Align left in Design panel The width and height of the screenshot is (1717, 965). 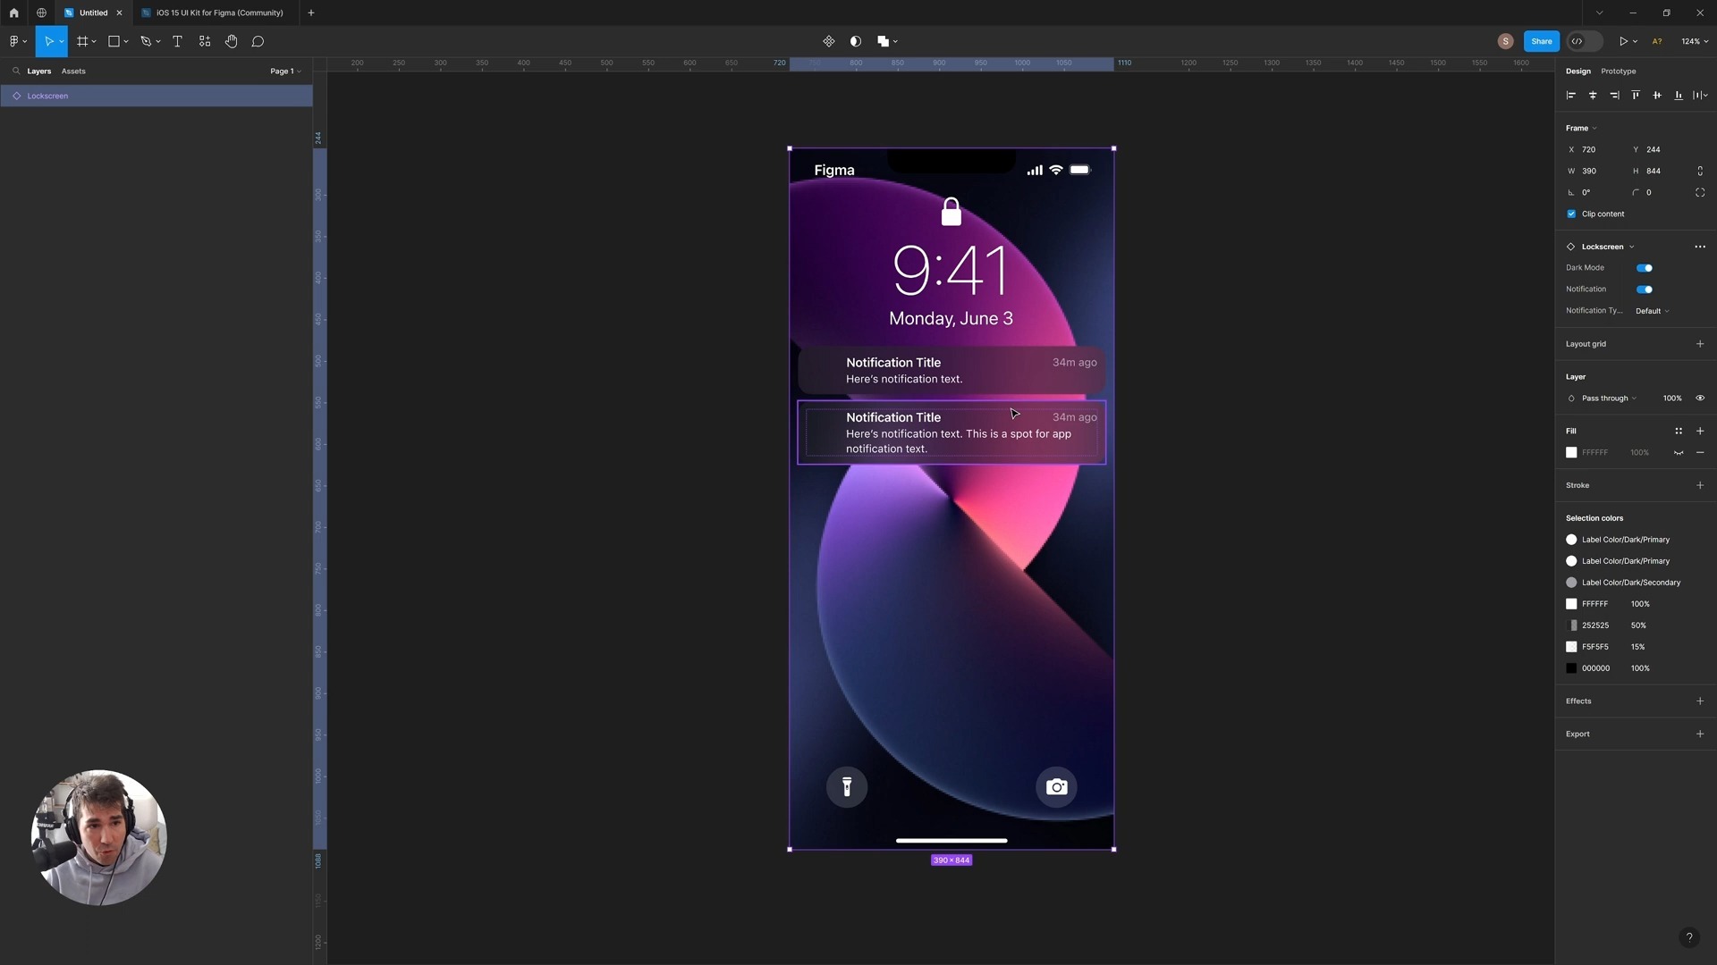point(1571,96)
